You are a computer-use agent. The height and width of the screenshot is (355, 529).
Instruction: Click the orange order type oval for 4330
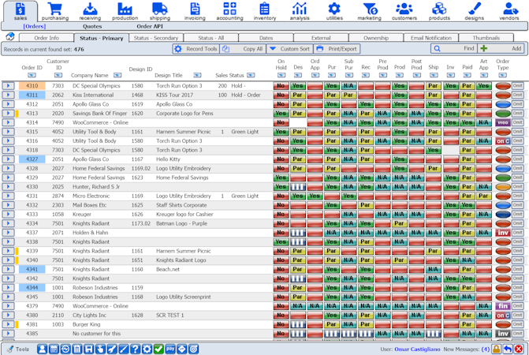[x=503, y=187]
